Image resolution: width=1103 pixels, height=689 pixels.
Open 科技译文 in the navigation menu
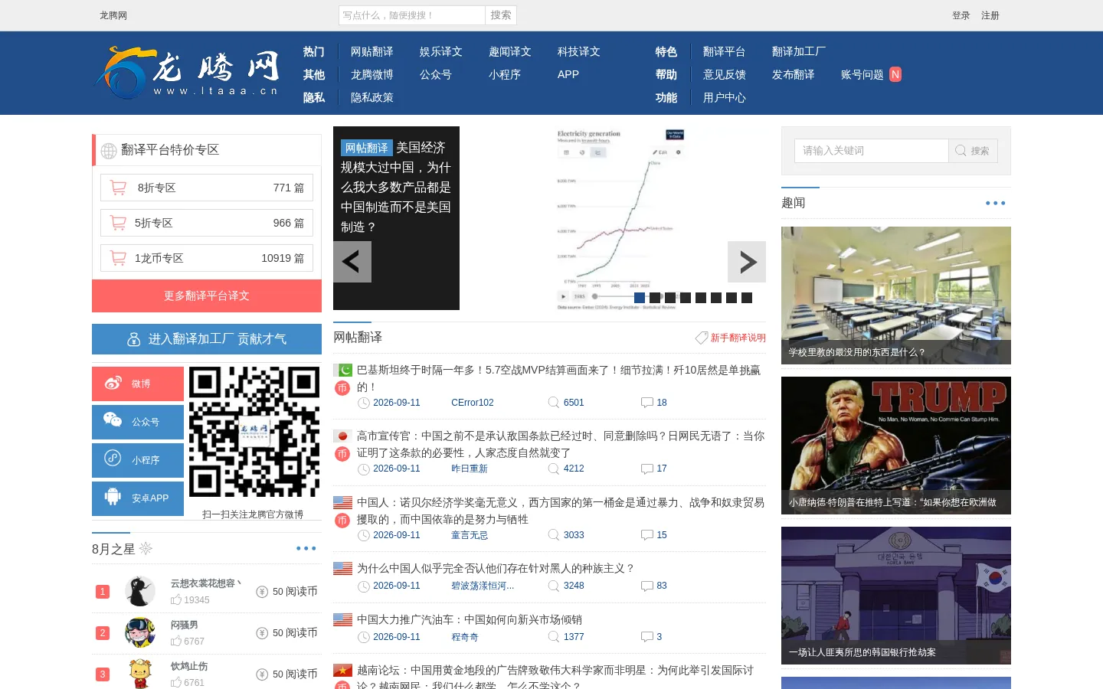click(x=578, y=51)
